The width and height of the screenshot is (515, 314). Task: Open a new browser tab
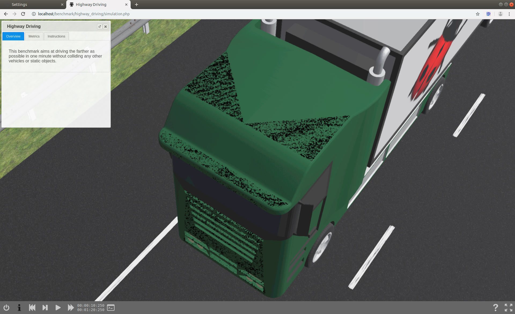(137, 5)
